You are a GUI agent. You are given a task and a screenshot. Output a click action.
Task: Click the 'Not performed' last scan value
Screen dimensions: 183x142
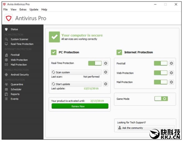pyautogui.click(x=91, y=77)
